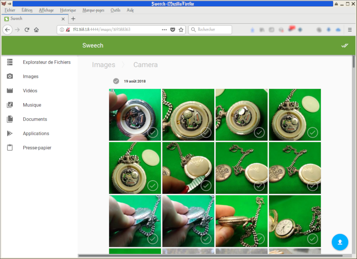
Task: Reload the page with the refresh icon
Action: click(27, 29)
